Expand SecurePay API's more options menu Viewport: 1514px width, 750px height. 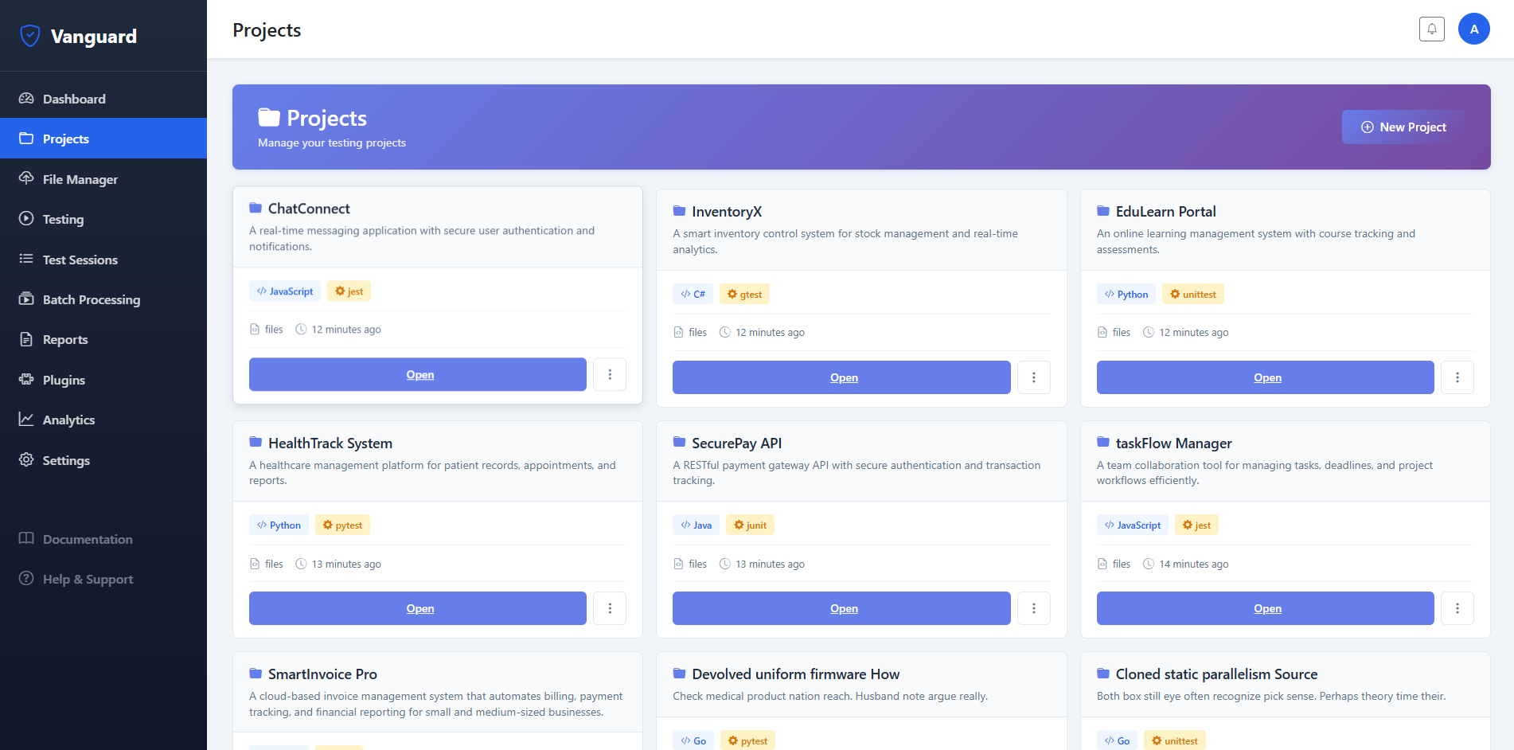(1033, 608)
